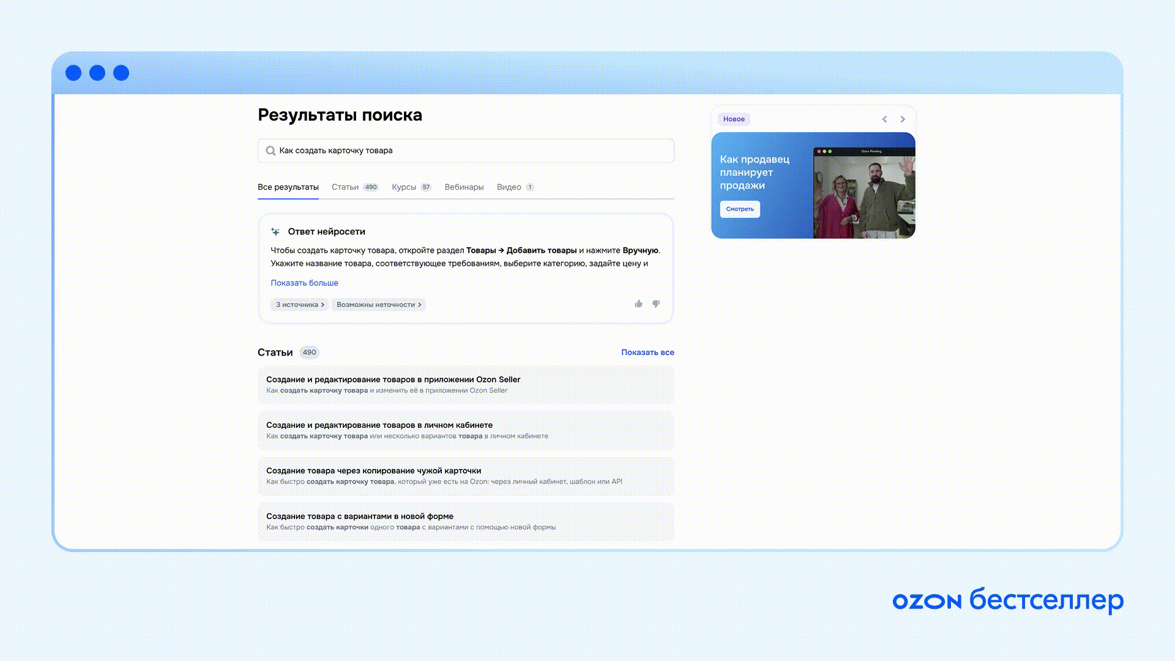Open the 'Видео' tab
The width and height of the screenshot is (1175, 661).
point(509,187)
